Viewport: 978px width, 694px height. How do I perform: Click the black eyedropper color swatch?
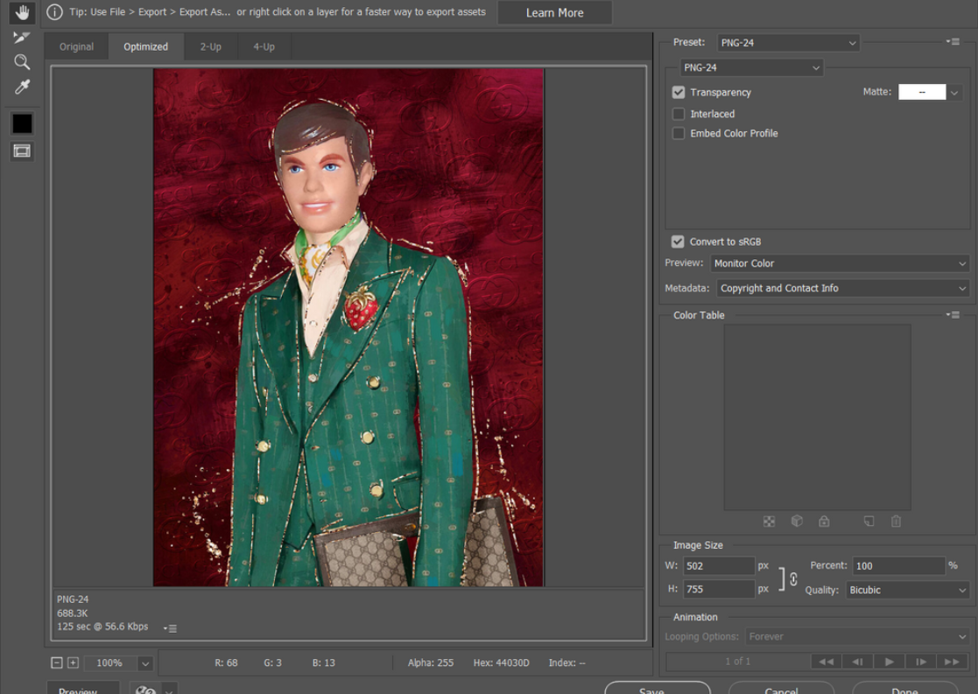22,123
